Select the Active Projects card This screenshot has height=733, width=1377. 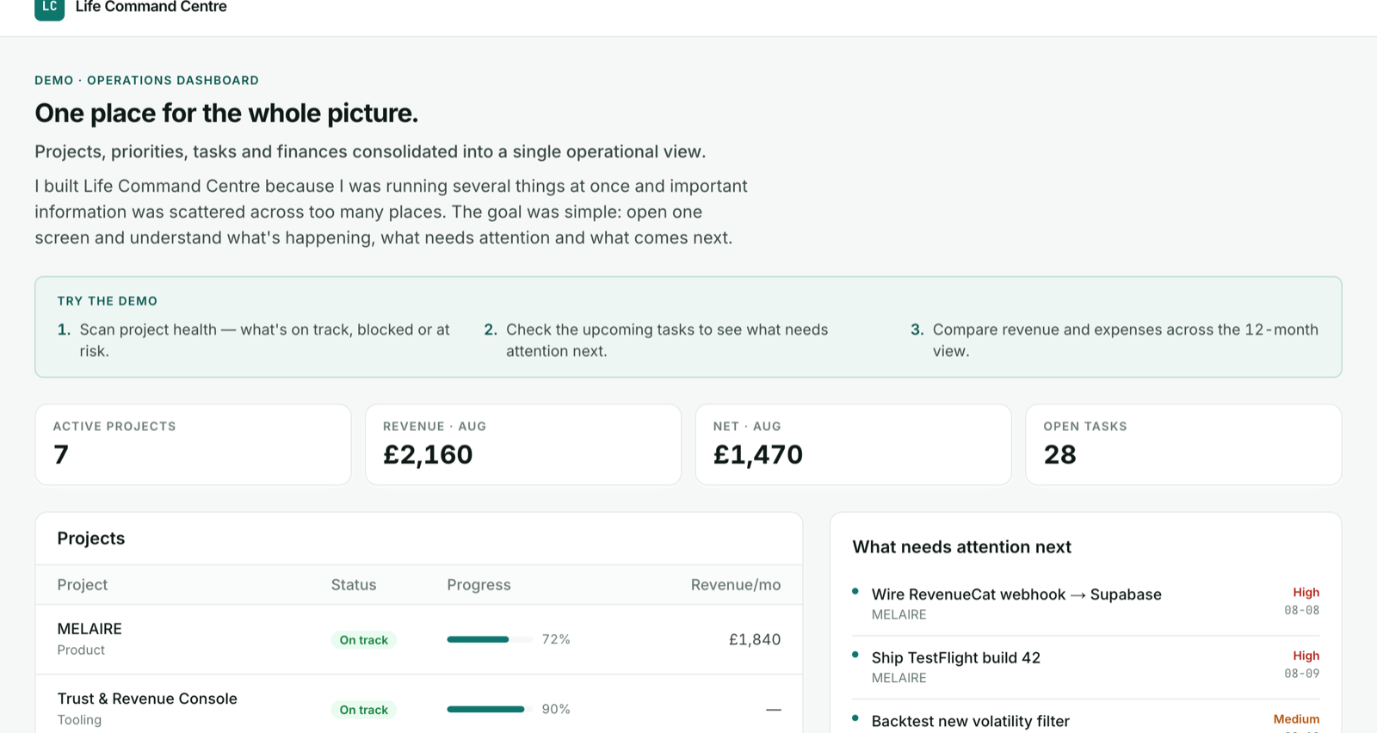193,445
